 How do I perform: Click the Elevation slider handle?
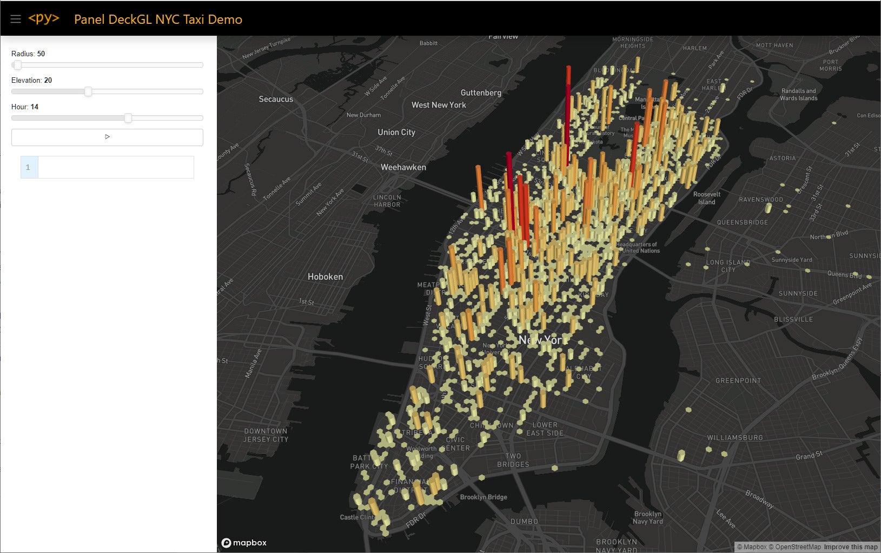coord(88,91)
